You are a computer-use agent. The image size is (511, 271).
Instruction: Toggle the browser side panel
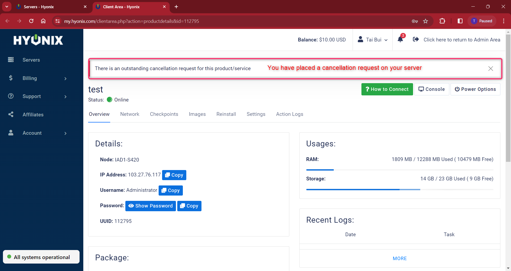point(460,21)
